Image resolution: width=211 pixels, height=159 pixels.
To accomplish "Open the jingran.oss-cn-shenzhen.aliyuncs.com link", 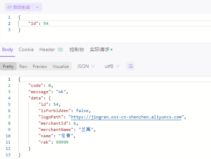I will (126, 117).
